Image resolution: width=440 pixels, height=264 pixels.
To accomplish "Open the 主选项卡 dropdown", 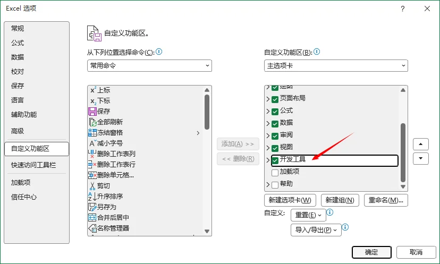I will pyautogui.click(x=336, y=66).
